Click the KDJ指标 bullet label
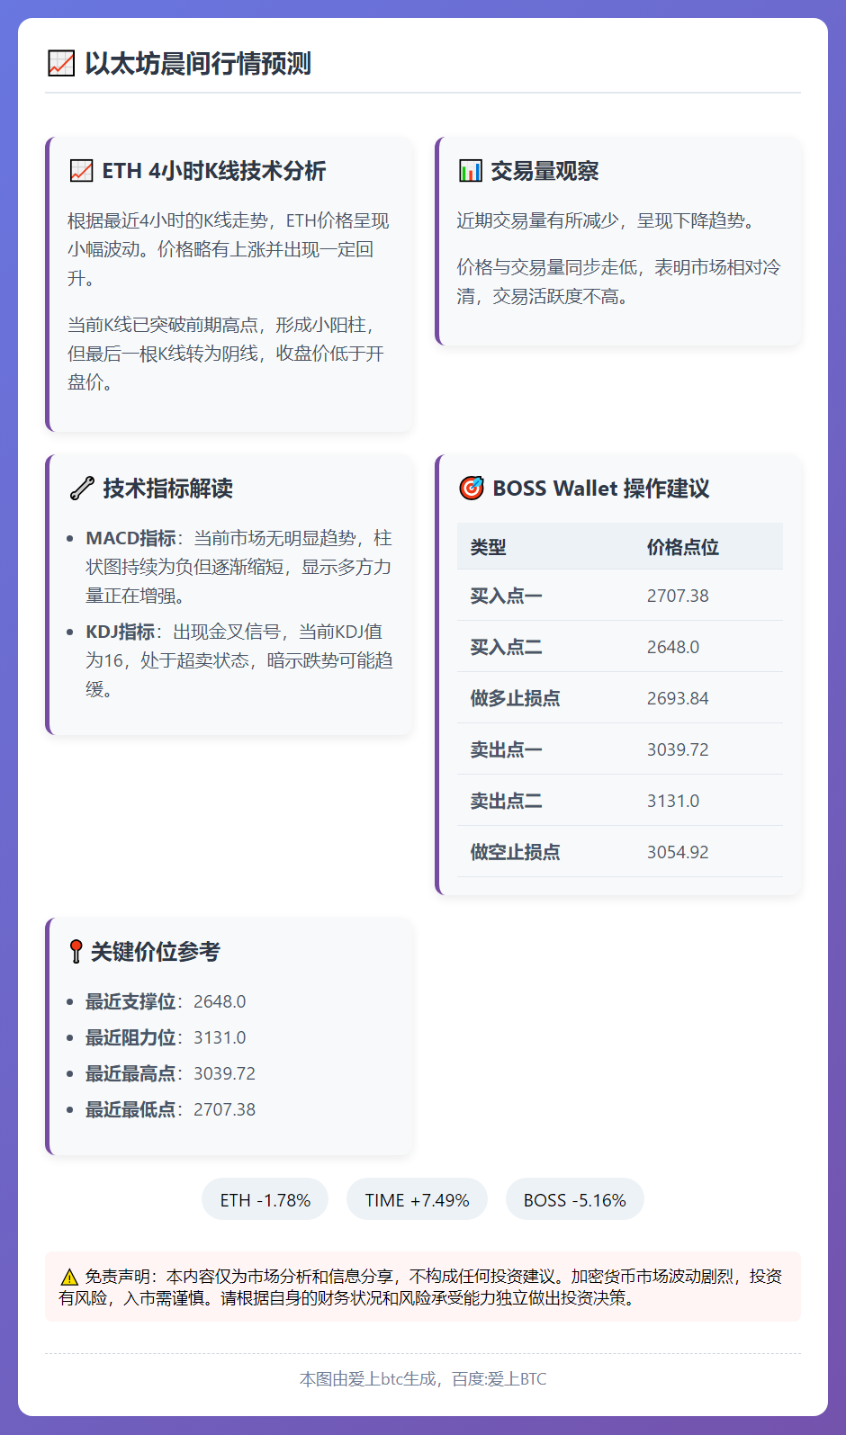This screenshot has width=846, height=1435. 121,632
